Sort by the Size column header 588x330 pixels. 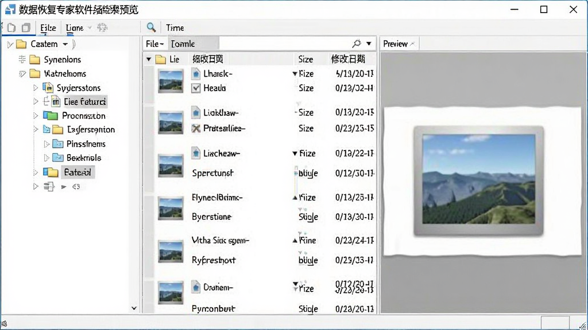click(305, 59)
